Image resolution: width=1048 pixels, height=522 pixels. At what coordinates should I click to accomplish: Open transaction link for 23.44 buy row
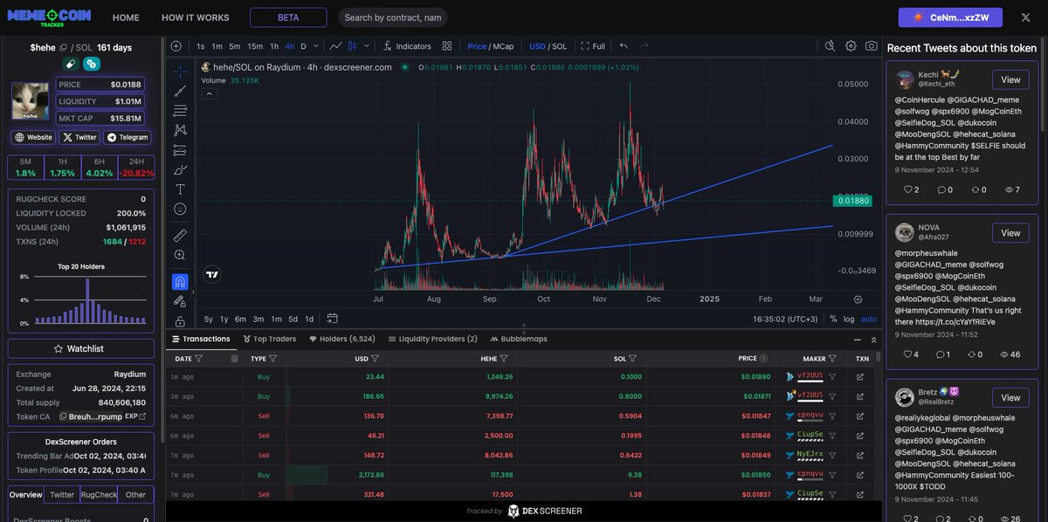[x=860, y=377]
